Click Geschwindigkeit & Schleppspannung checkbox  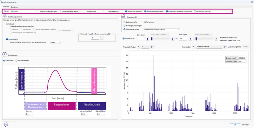11,33
